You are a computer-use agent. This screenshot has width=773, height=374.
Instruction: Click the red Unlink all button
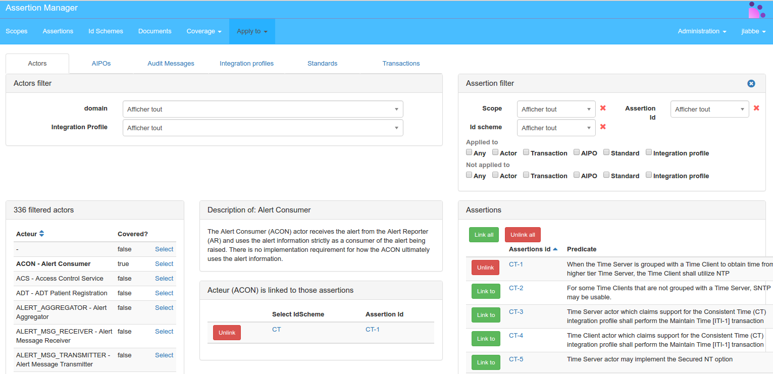pos(523,235)
